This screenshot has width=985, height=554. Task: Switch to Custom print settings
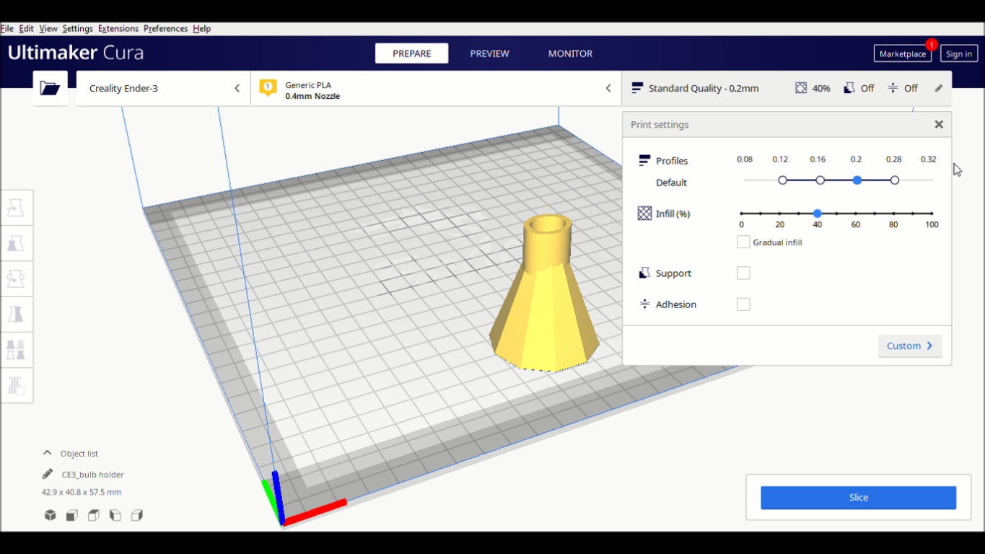(x=910, y=346)
